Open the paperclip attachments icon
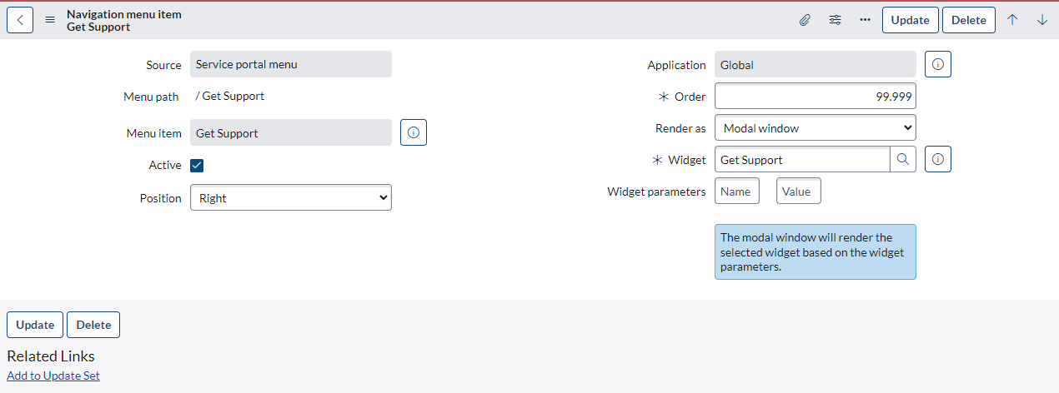The height and width of the screenshot is (393, 1059). (805, 20)
